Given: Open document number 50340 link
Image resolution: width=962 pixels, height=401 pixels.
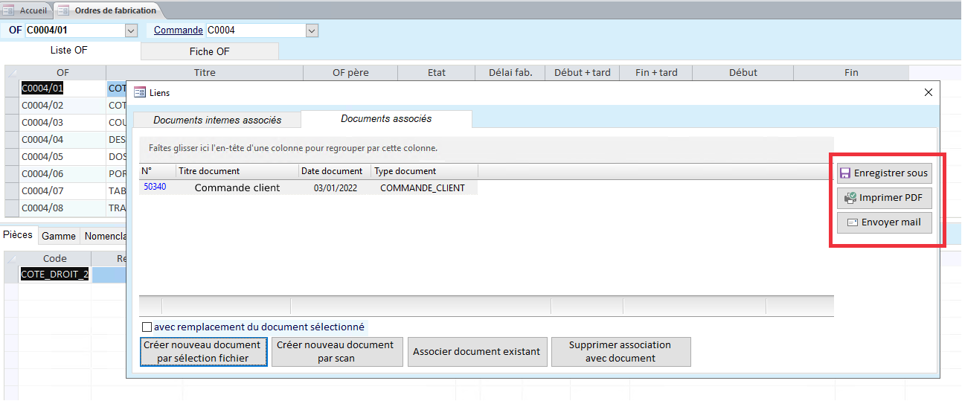Looking at the screenshot, I should coord(155,187).
